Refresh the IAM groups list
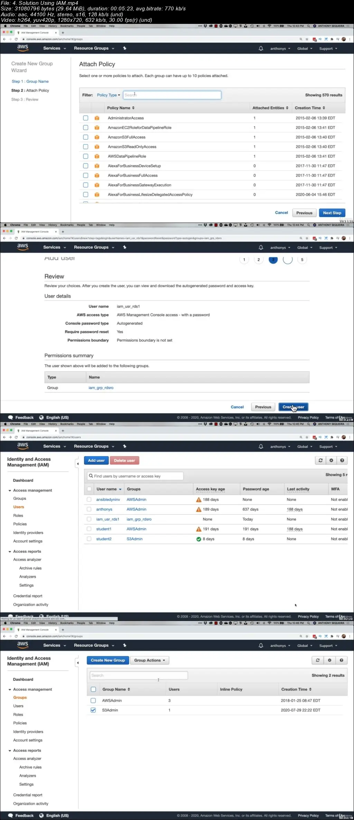Screen dimensions: 354x820 click(x=318, y=660)
